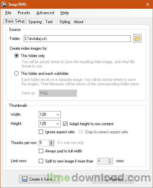This screenshot has height=188, width=153.
Task: Open the Presets menu
Action: (24, 13)
